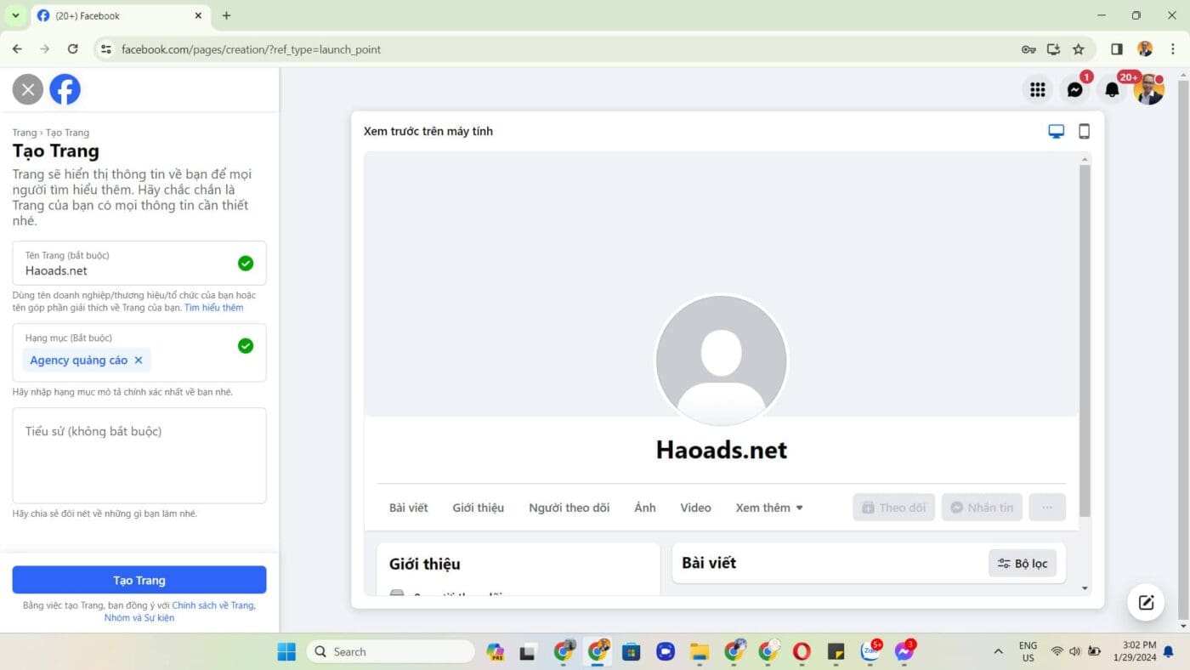The width and height of the screenshot is (1190, 670).
Task: Switch to mobile preview icon
Action: click(1084, 131)
